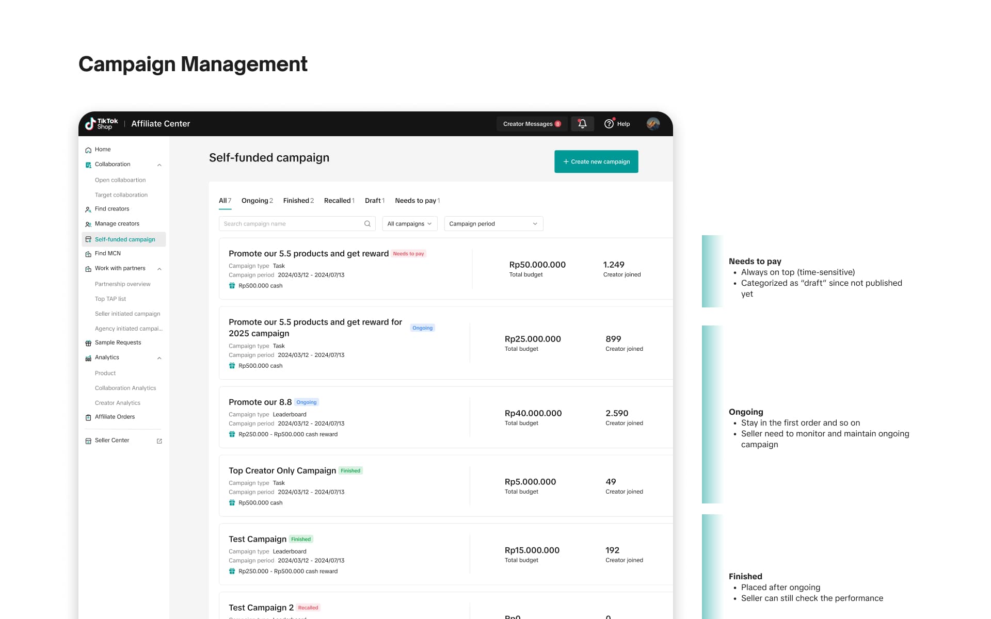Image resolution: width=991 pixels, height=619 pixels.
Task: Click the Sample Requests gift icon
Action: pyautogui.click(x=88, y=343)
